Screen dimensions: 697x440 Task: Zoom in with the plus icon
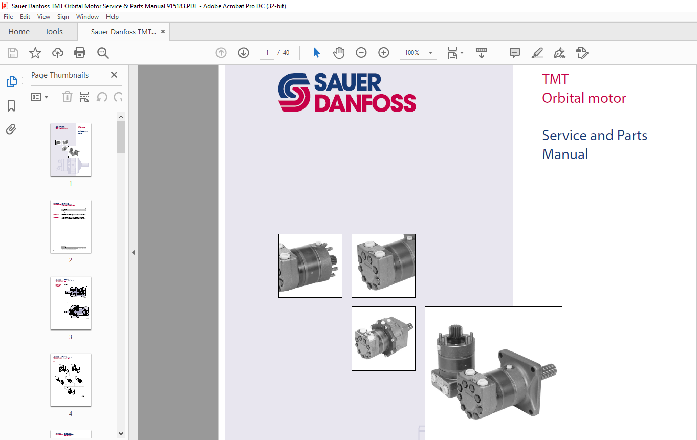(384, 53)
